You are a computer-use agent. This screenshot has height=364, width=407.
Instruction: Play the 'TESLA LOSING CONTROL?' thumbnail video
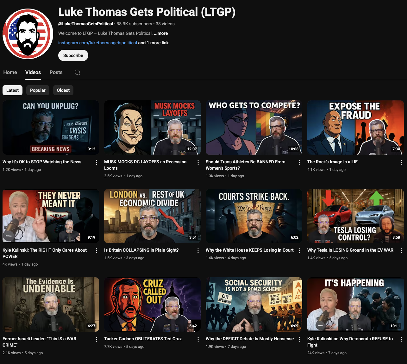(355, 216)
